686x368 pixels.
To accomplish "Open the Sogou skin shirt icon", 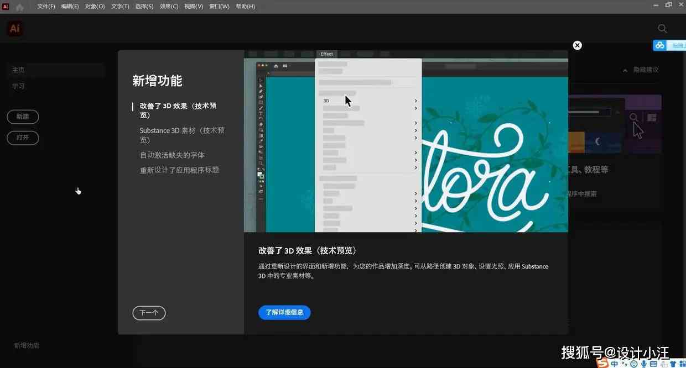I will pyautogui.click(x=673, y=364).
